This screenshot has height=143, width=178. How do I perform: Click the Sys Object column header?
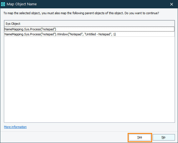pos(13,24)
